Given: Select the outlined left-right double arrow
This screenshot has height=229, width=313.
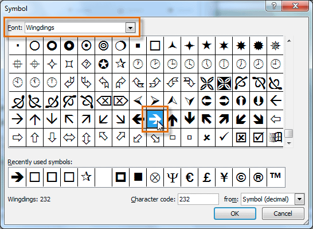Looking at the screenshot, I should pyautogui.click(x=69, y=138).
